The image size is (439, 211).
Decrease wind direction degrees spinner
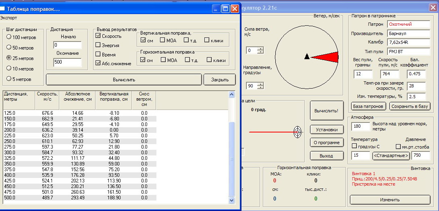click(260, 87)
